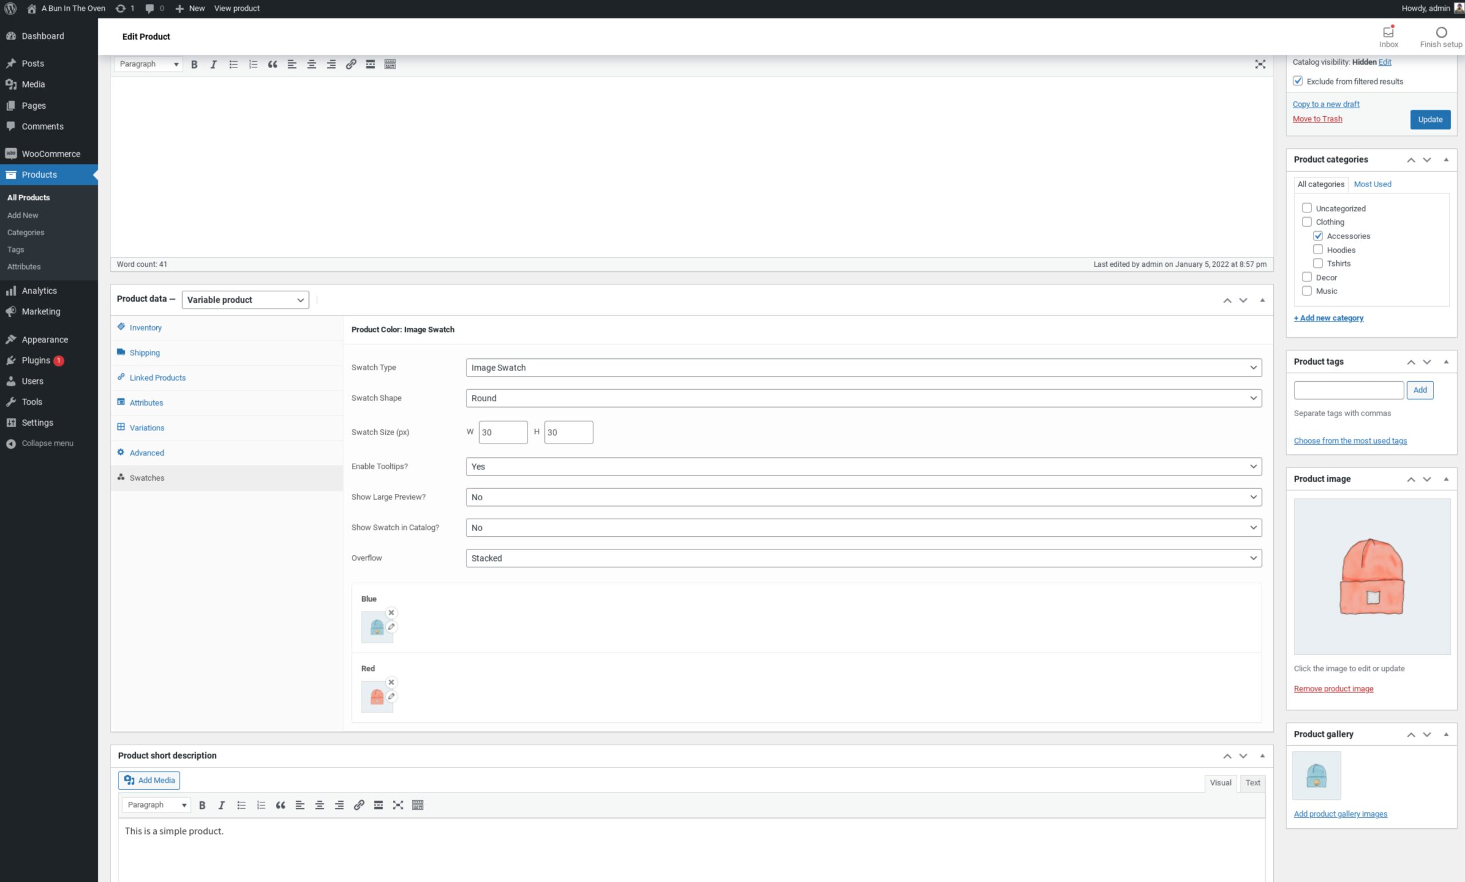
Task: Expand the Overflow Stacked dropdown
Action: [862, 558]
